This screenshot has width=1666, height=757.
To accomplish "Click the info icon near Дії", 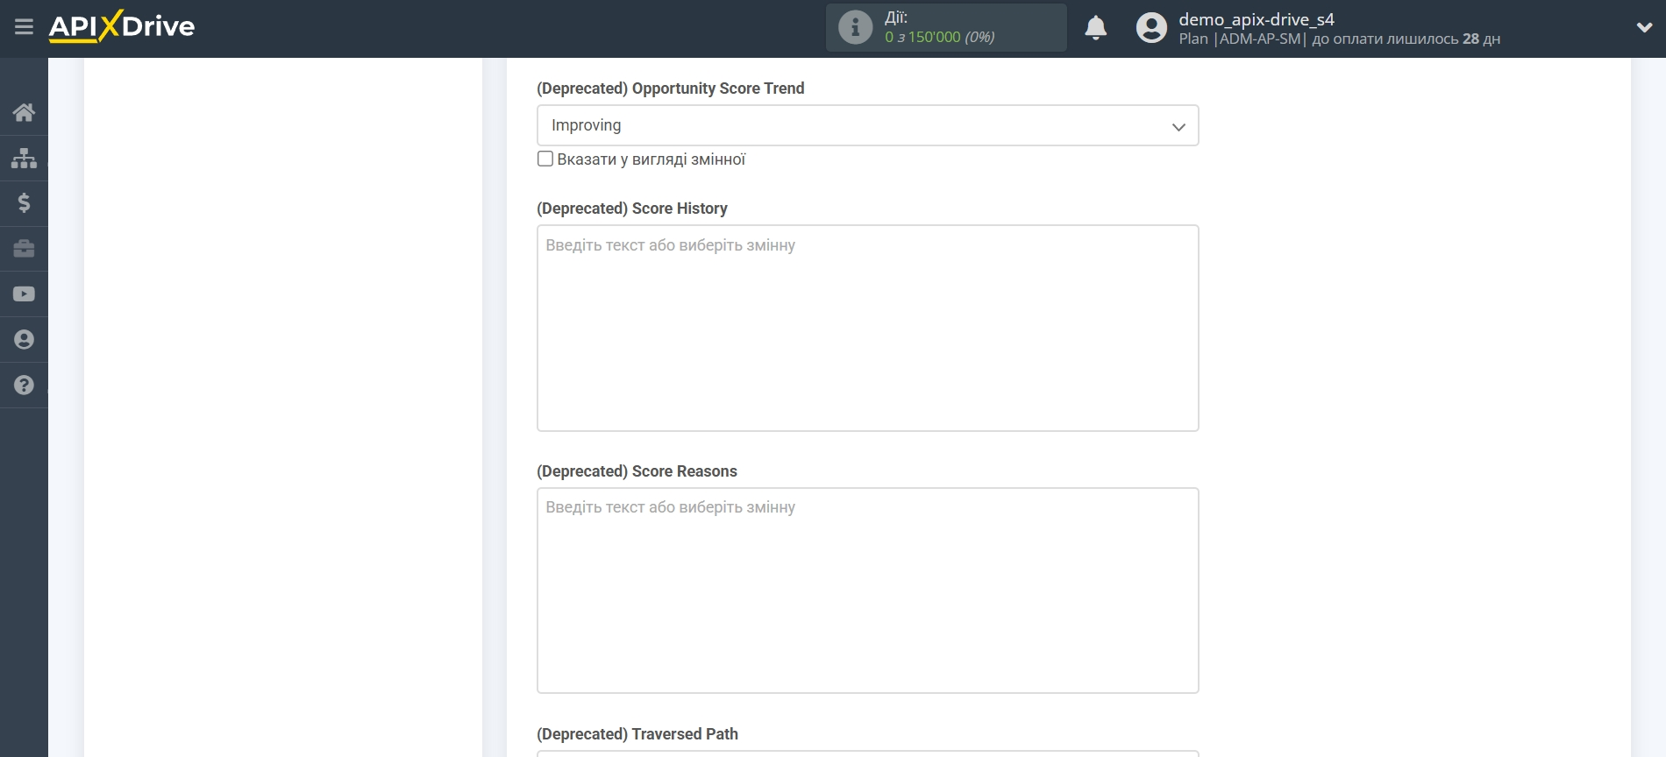I will pyautogui.click(x=855, y=27).
